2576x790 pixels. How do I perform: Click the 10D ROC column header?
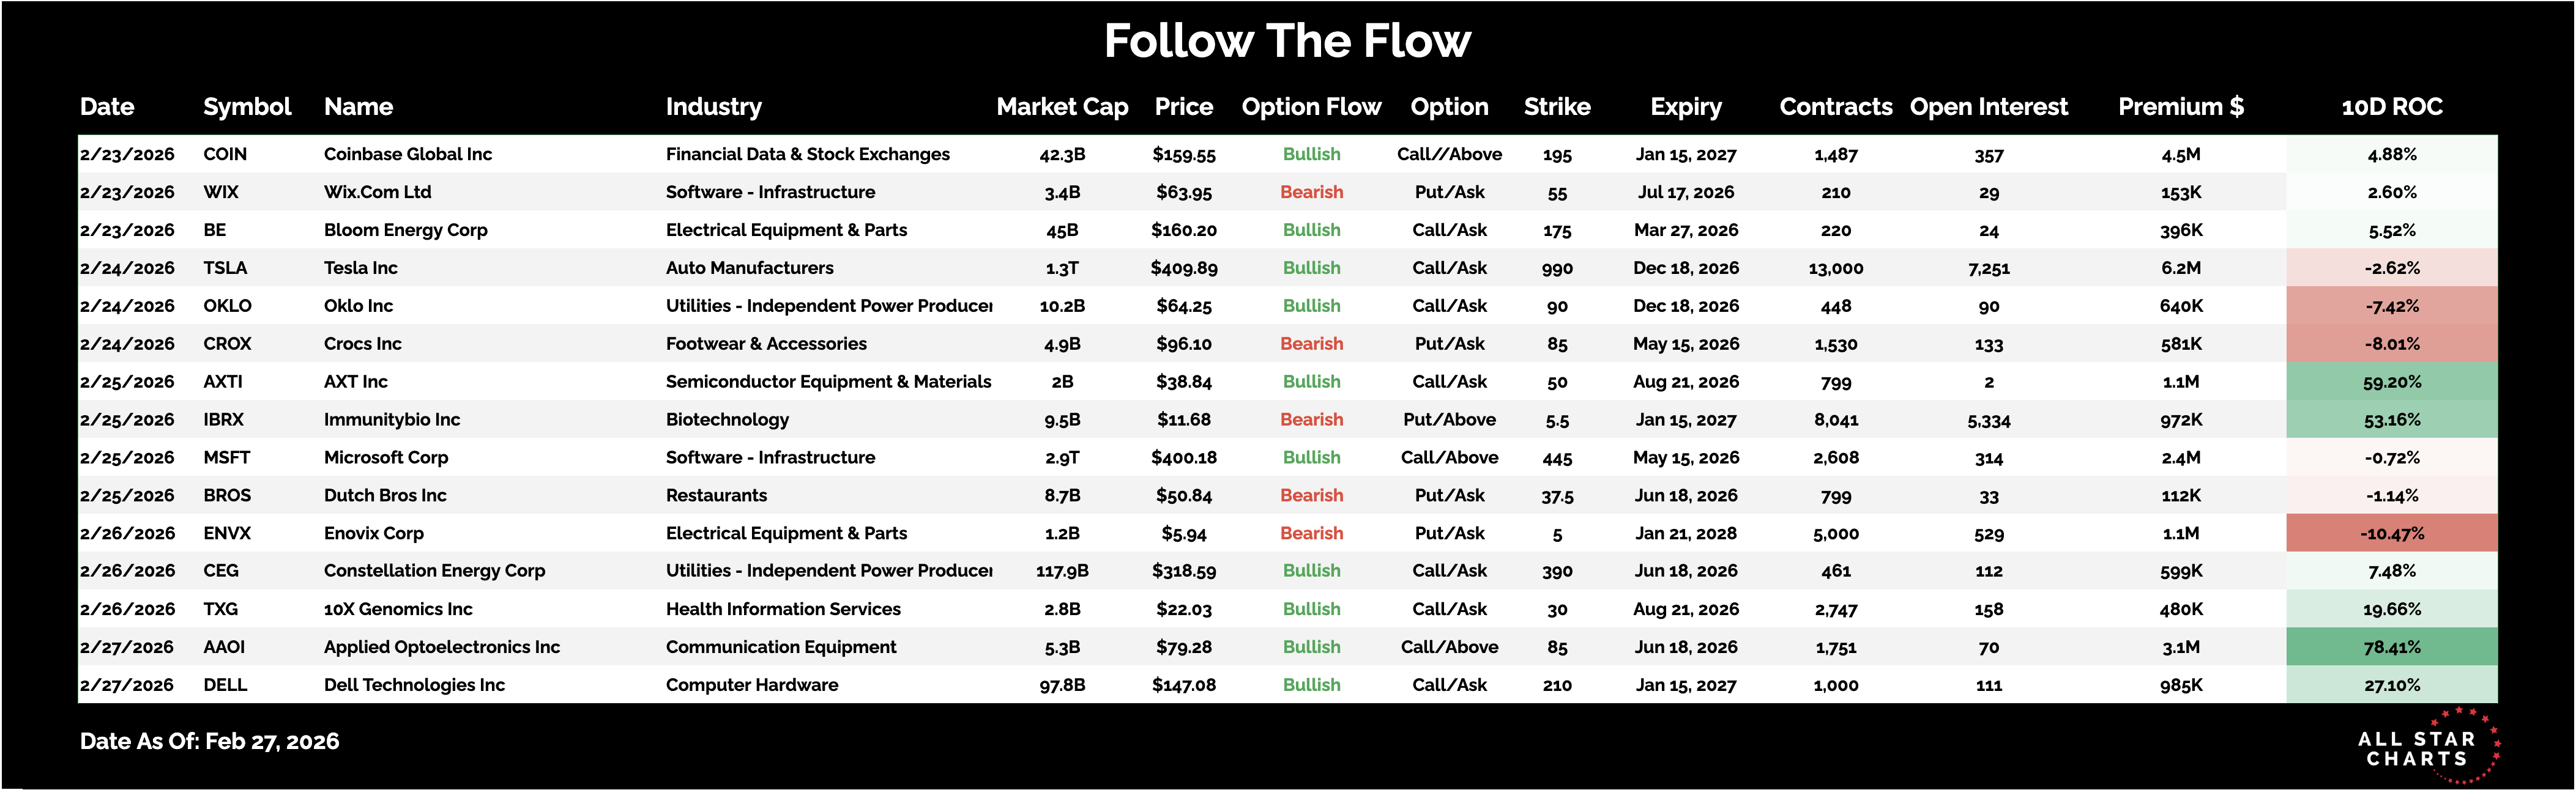(x=2391, y=107)
